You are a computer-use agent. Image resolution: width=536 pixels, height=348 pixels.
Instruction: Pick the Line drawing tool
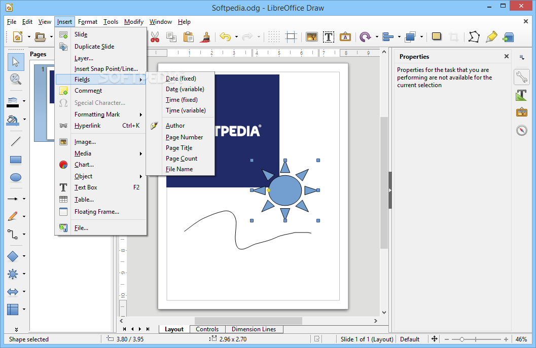click(x=16, y=141)
